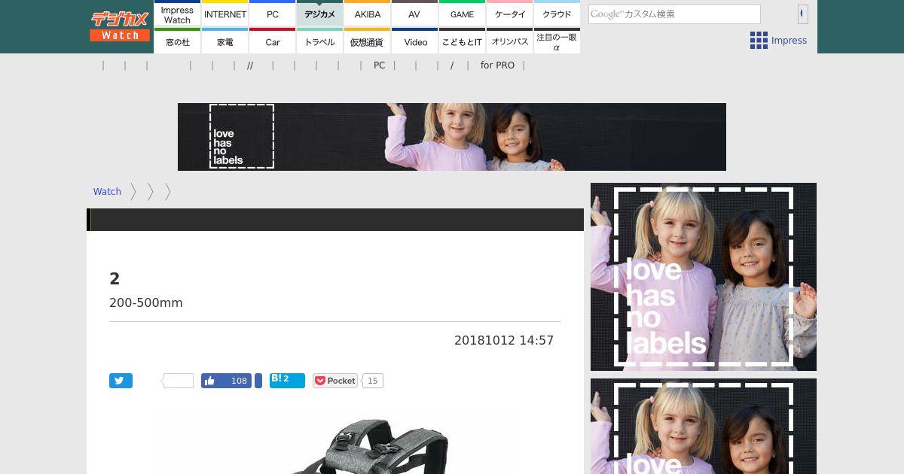The width and height of the screenshot is (904, 474).
Task: Open the オリンパス tab
Action: (x=510, y=41)
